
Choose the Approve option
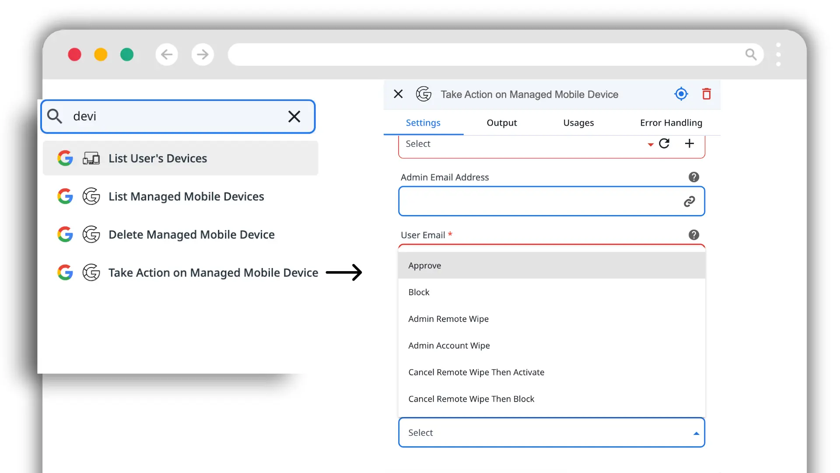pyautogui.click(x=552, y=265)
